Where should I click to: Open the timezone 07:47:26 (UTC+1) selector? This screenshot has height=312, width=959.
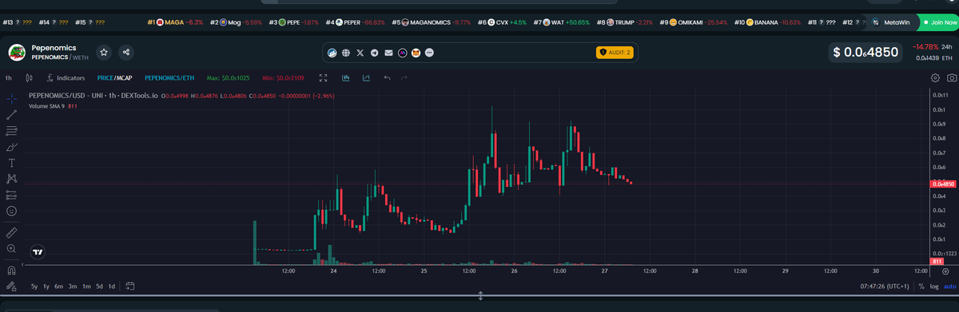[x=885, y=286]
